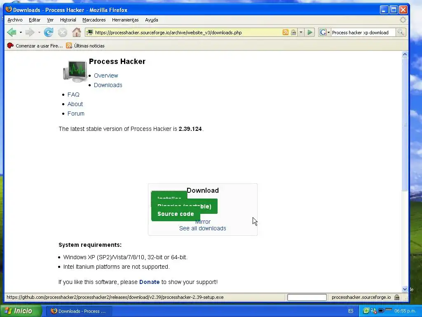Open the Downloads navigation link
Viewport: 422px width, 317px height.
pyautogui.click(x=108, y=85)
